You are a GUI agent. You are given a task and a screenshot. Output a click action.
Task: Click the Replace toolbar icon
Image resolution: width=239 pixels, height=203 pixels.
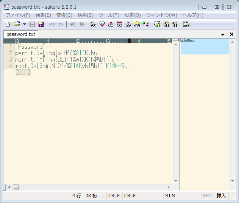tap(119, 25)
